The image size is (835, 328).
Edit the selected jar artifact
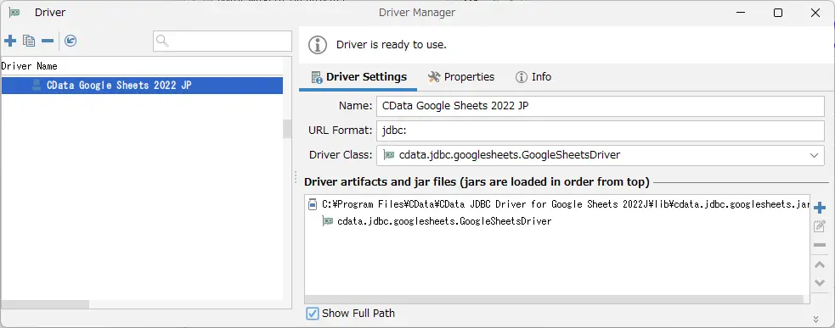click(820, 226)
